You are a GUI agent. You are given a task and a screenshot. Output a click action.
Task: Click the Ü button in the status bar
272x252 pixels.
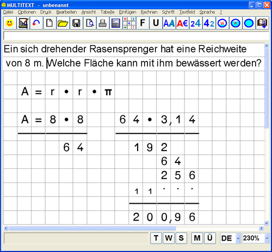(210, 238)
